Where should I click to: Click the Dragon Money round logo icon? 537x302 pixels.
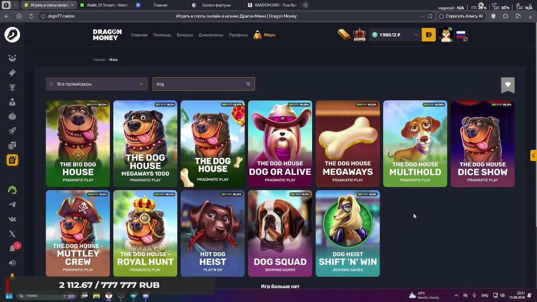click(x=12, y=35)
